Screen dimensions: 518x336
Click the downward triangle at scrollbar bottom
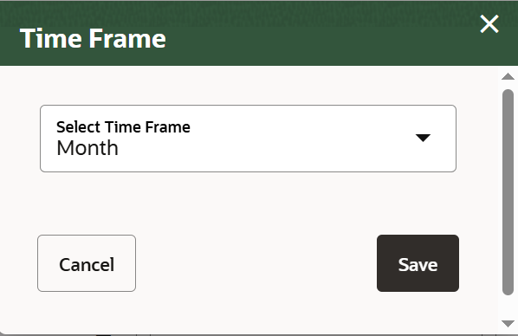coord(508,324)
